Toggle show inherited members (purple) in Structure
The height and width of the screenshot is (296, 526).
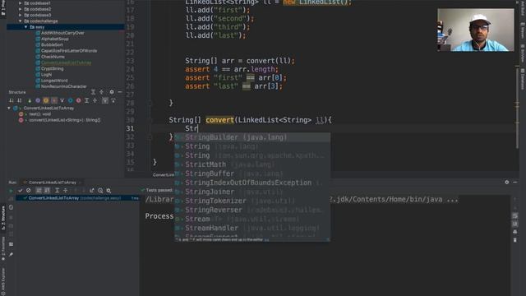[x=38, y=100]
